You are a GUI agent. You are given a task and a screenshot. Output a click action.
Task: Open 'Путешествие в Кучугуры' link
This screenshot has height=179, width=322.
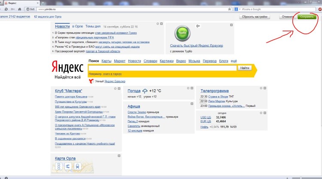tap(71, 102)
